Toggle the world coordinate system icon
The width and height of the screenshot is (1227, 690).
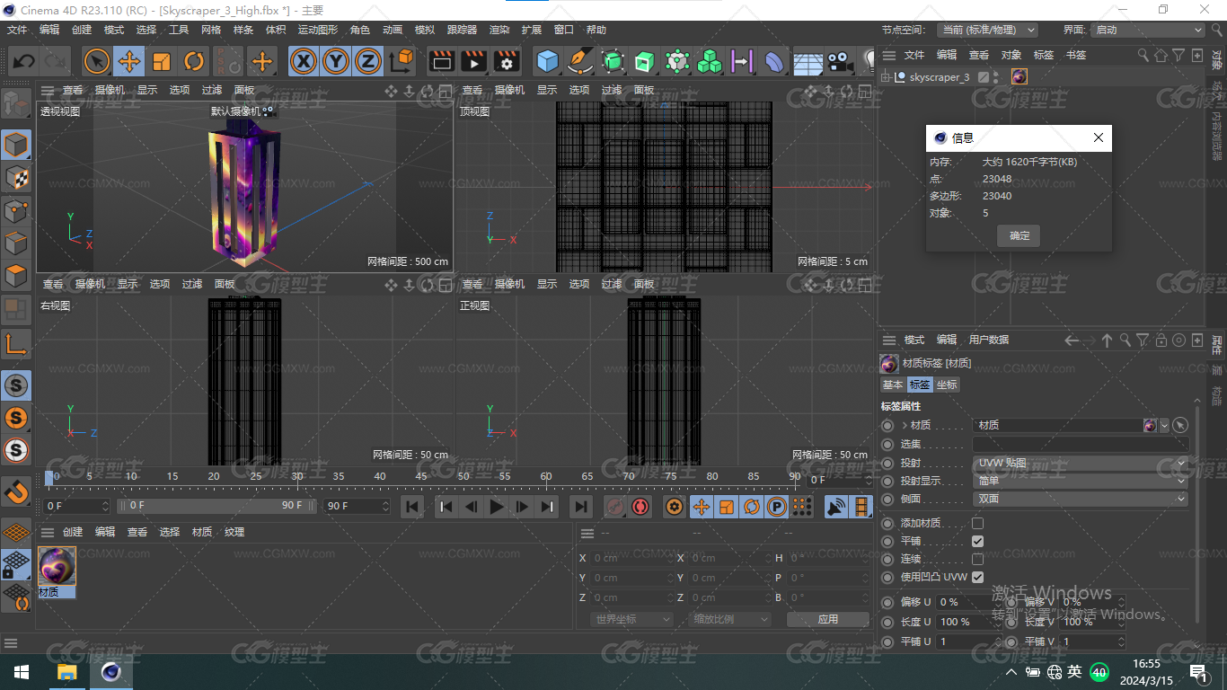tap(402, 61)
